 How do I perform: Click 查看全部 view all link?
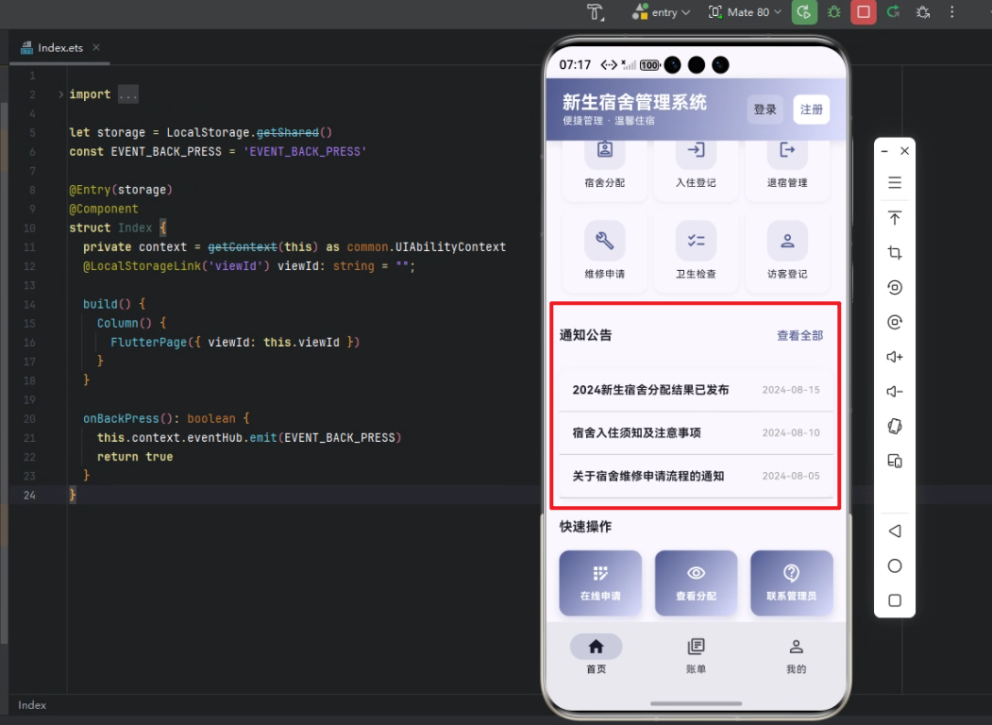pos(799,336)
